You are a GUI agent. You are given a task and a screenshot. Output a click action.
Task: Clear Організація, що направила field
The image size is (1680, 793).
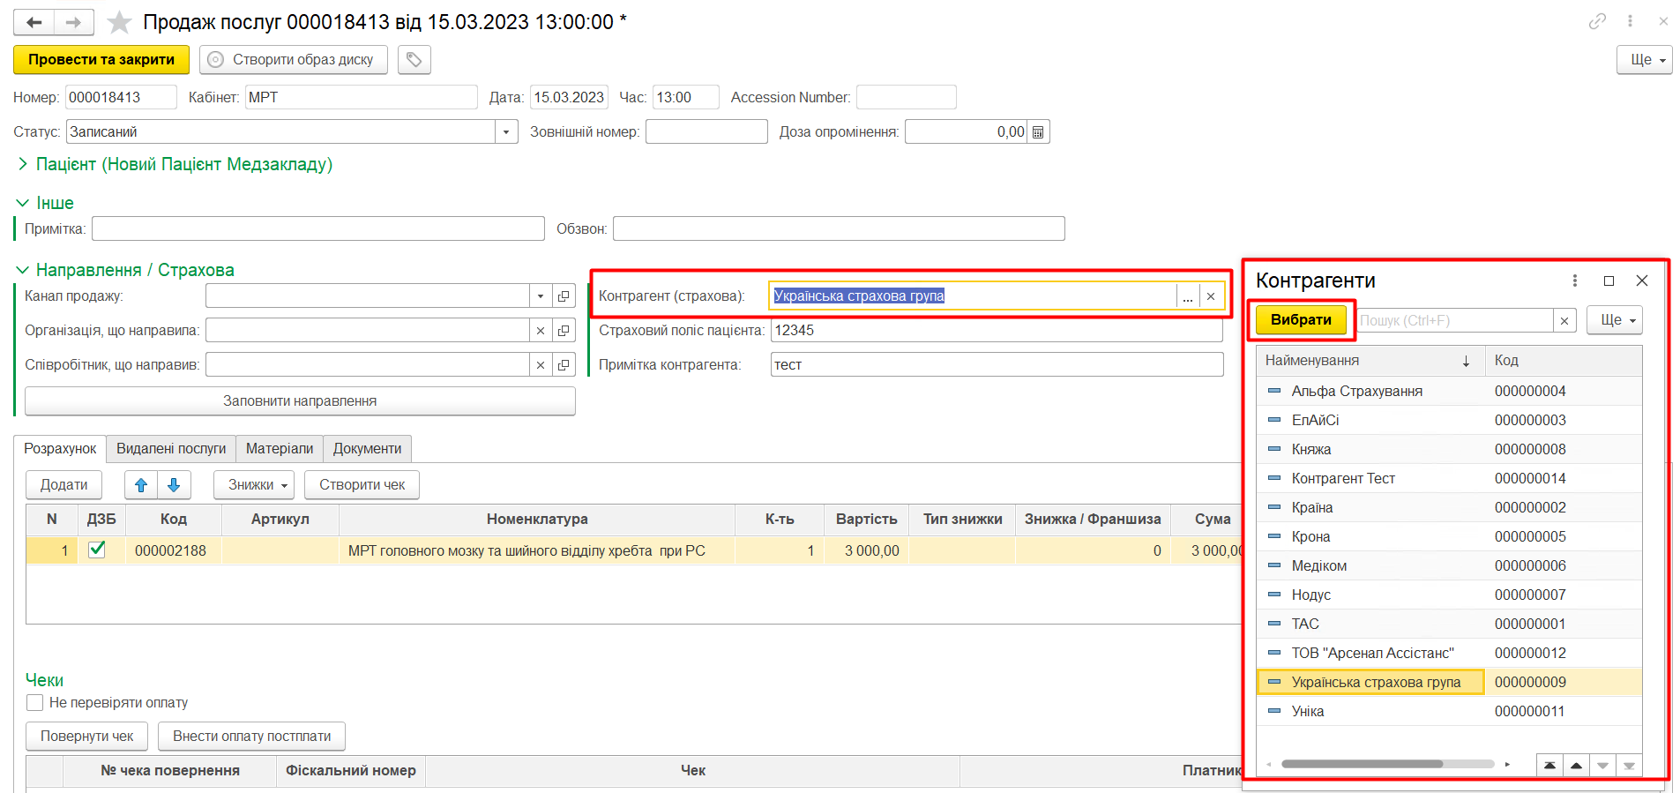[541, 331]
